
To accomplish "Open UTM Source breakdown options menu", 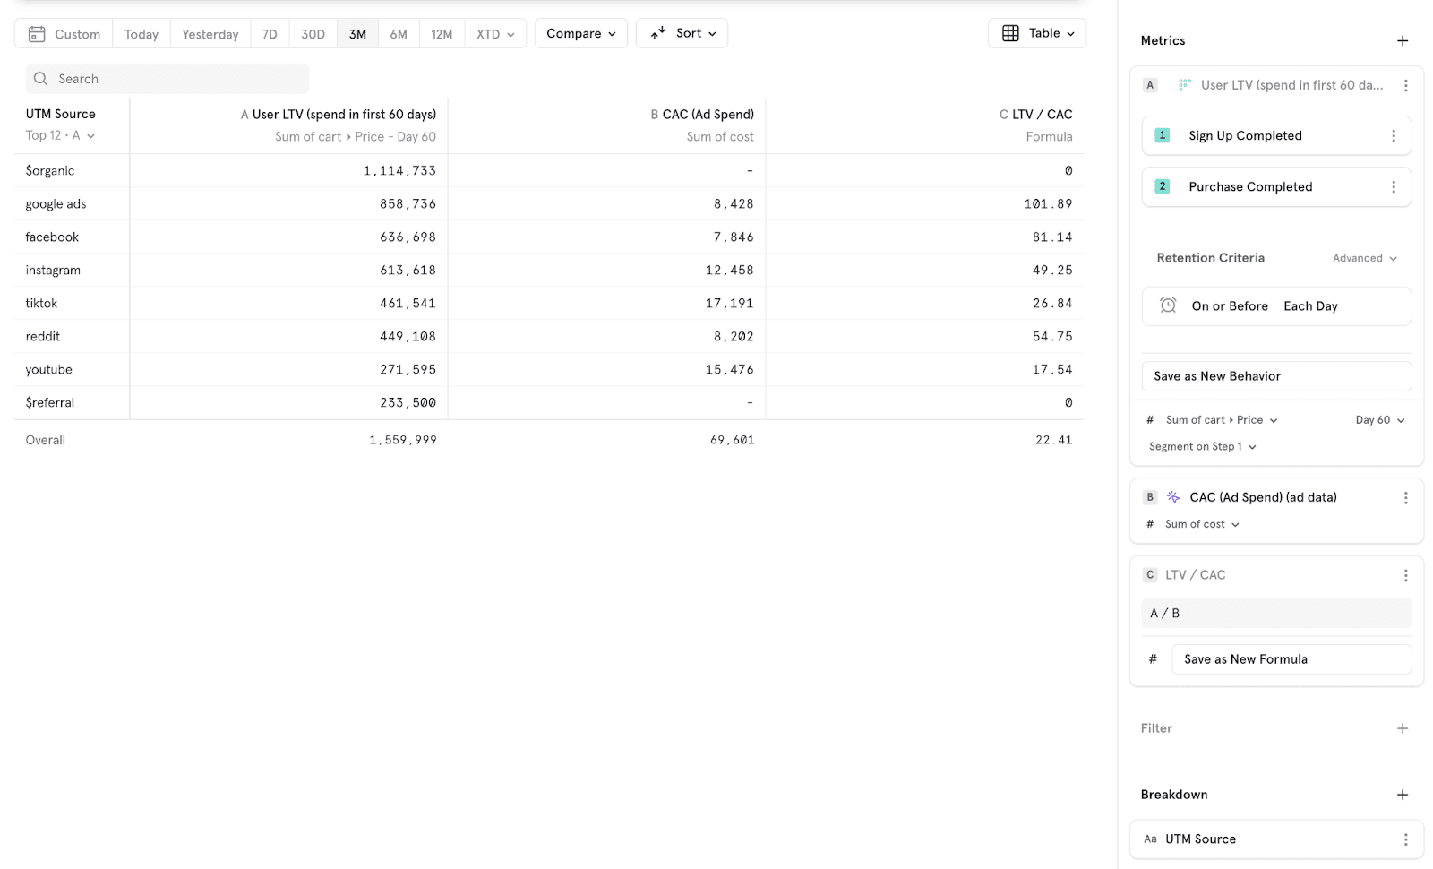I will [x=1405, y=839].
